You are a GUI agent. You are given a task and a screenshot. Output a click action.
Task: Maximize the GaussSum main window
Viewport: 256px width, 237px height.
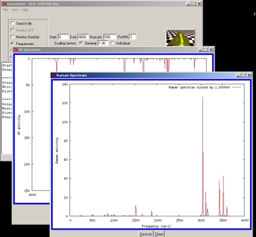tap(194, 4)
